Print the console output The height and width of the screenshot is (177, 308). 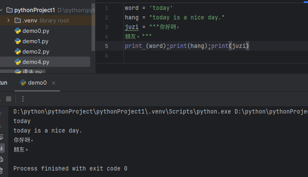pos(1,159)
